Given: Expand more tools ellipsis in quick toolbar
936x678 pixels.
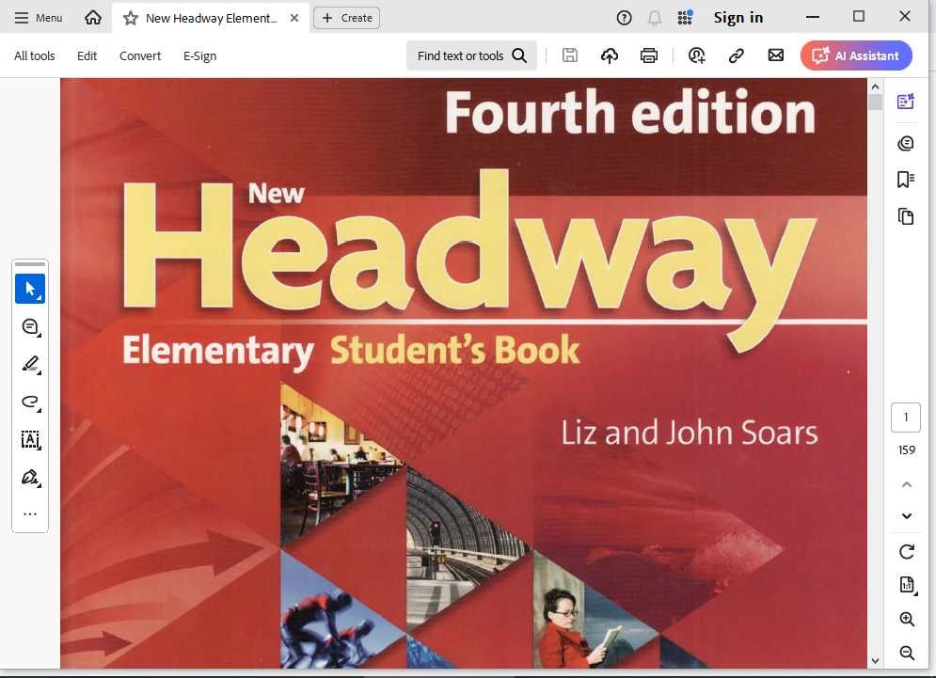Looking at the screenshot, I should pyautogui.click(x=30, y=513).
